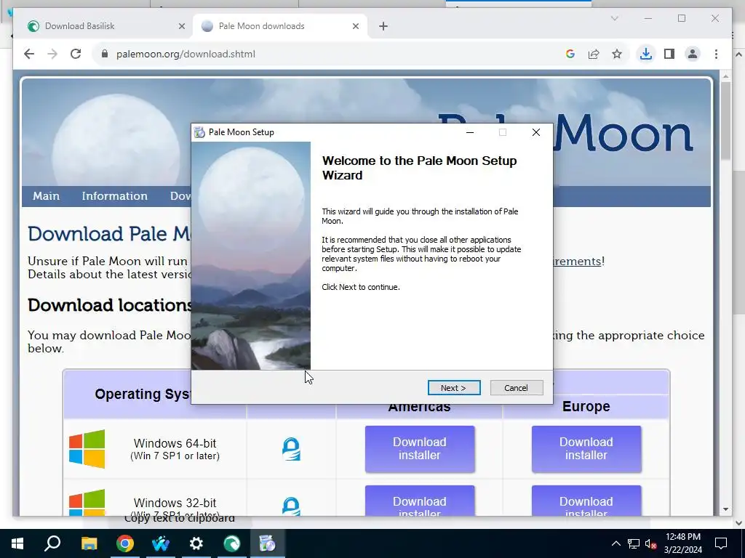Expand tab search dropdown arrow
The height and width of the screenshot is (558, 745).
click(x=614, y=18)
